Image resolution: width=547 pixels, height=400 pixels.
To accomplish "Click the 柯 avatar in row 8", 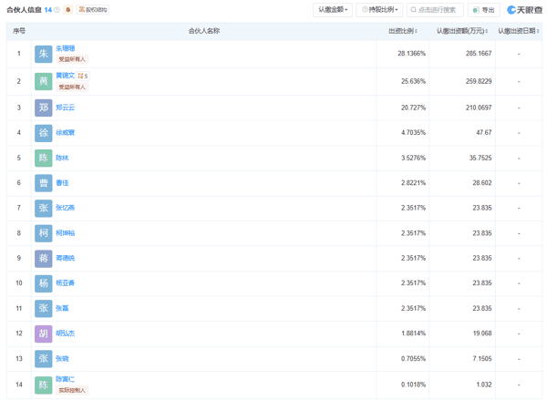I will coord(43,233).
